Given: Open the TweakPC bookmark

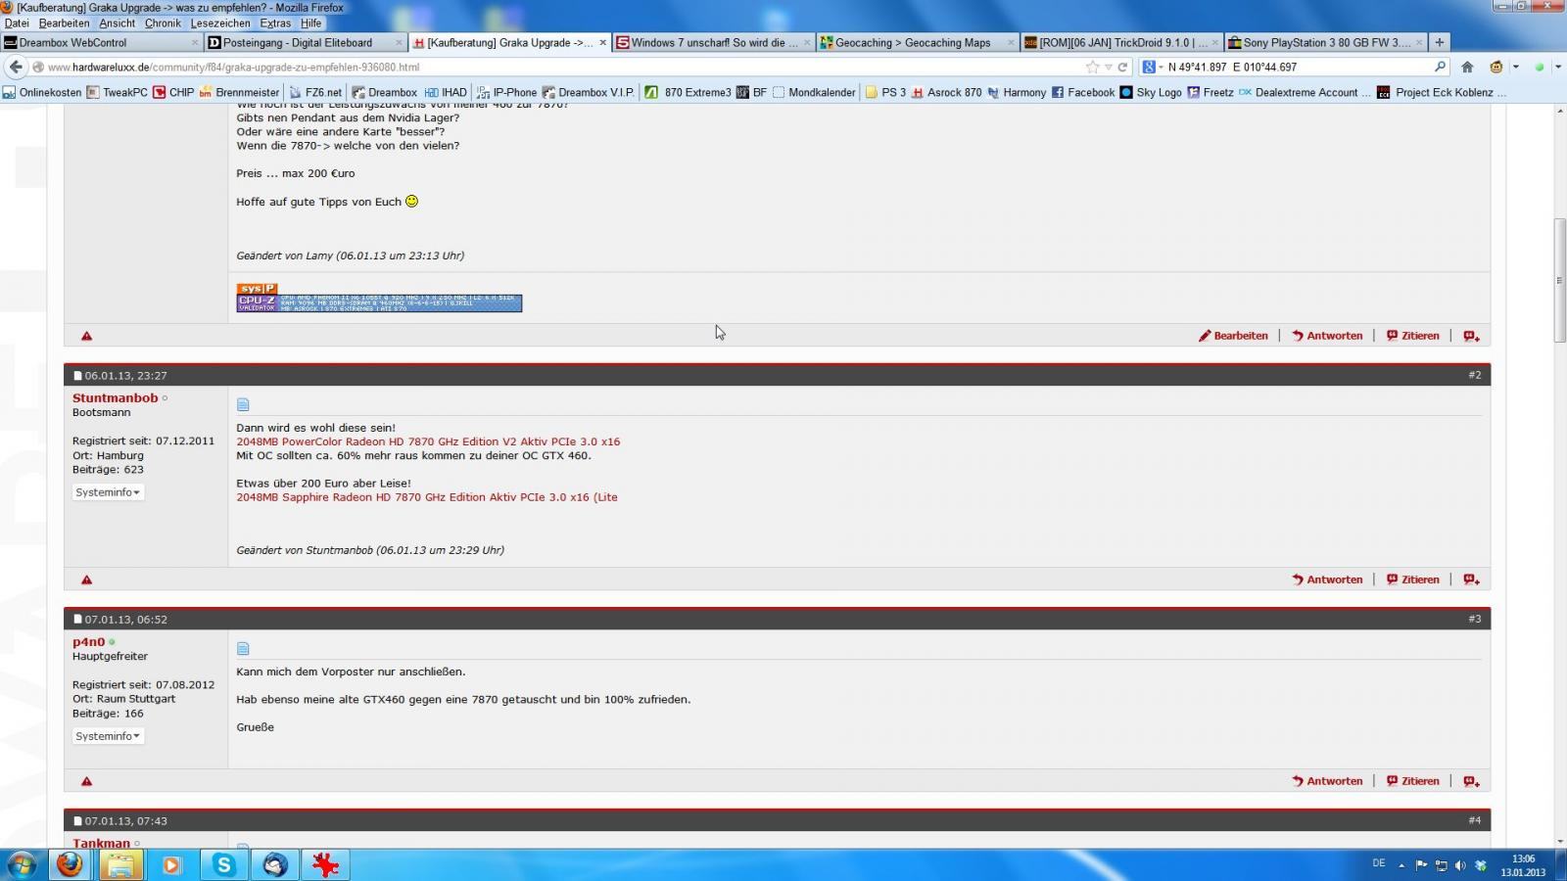Looking at the screenshot, I should tap(117, 92).
